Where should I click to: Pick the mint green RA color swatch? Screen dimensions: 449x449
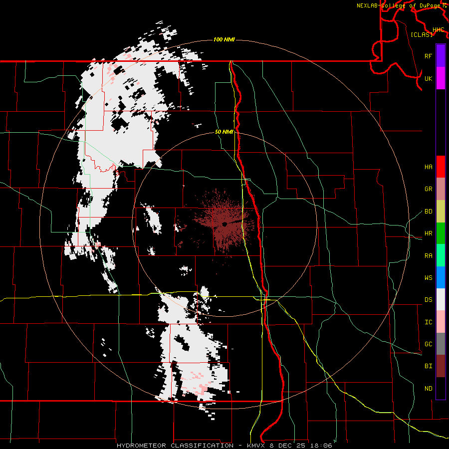(441, 255)
